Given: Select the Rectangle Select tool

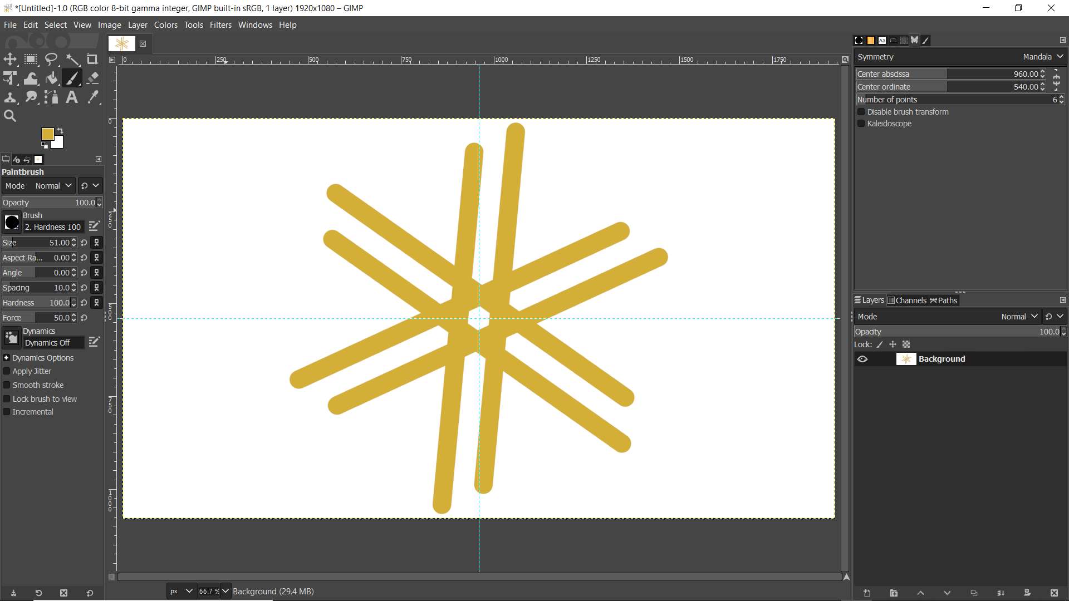Looking at the screenshot, I should (x=31, y=59).
